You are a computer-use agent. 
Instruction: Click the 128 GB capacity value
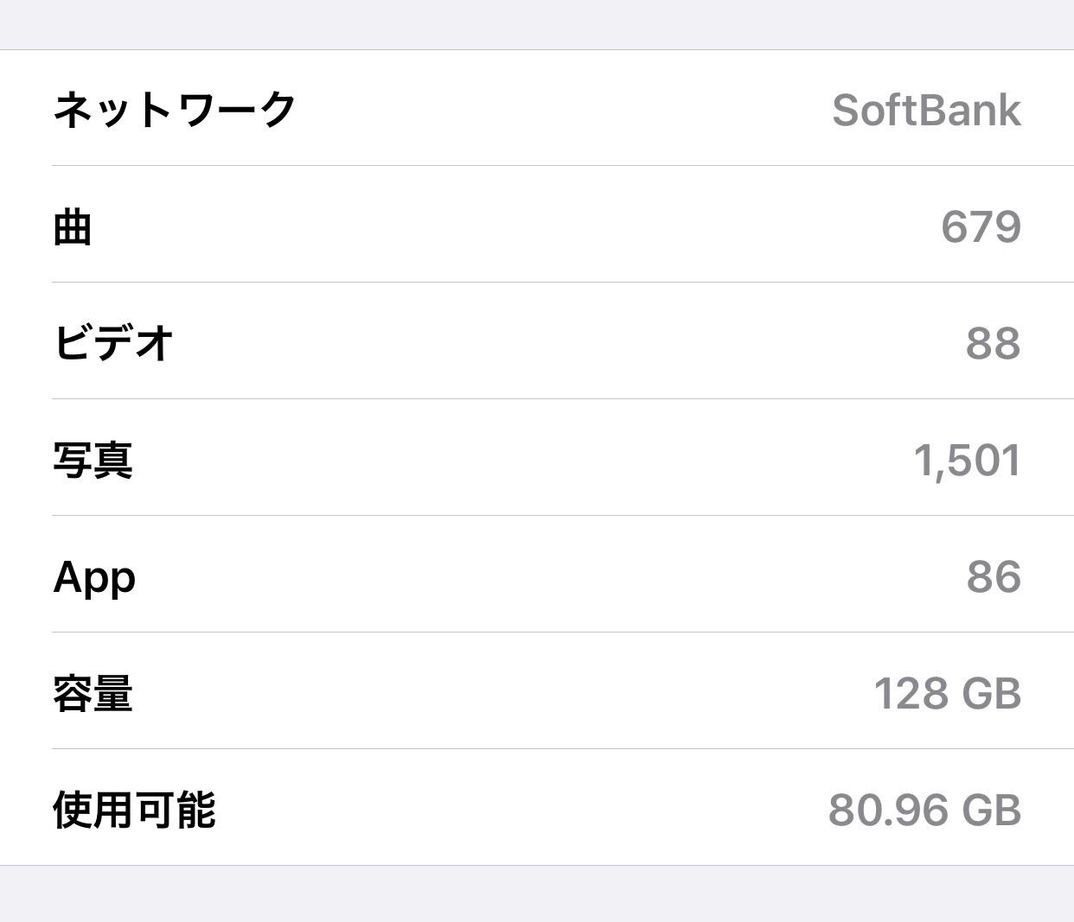click(x=947, y=693)
